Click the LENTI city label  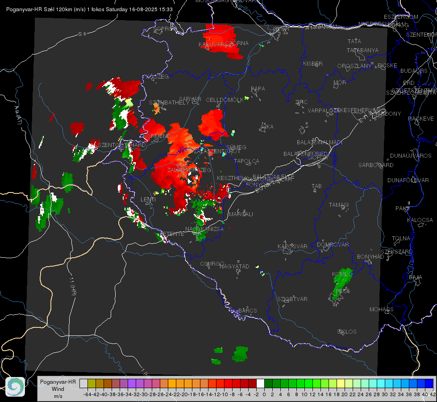148,200
